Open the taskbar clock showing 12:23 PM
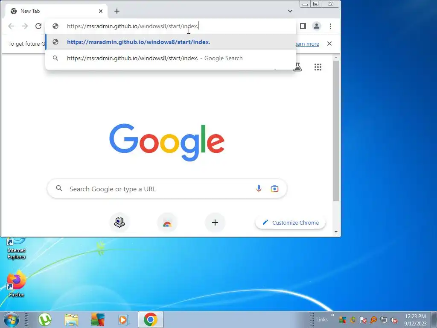The image size is (437, 328). coord(415,319)
